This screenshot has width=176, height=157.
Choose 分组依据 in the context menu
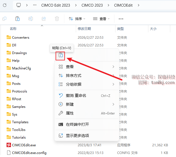click(87, 84)
